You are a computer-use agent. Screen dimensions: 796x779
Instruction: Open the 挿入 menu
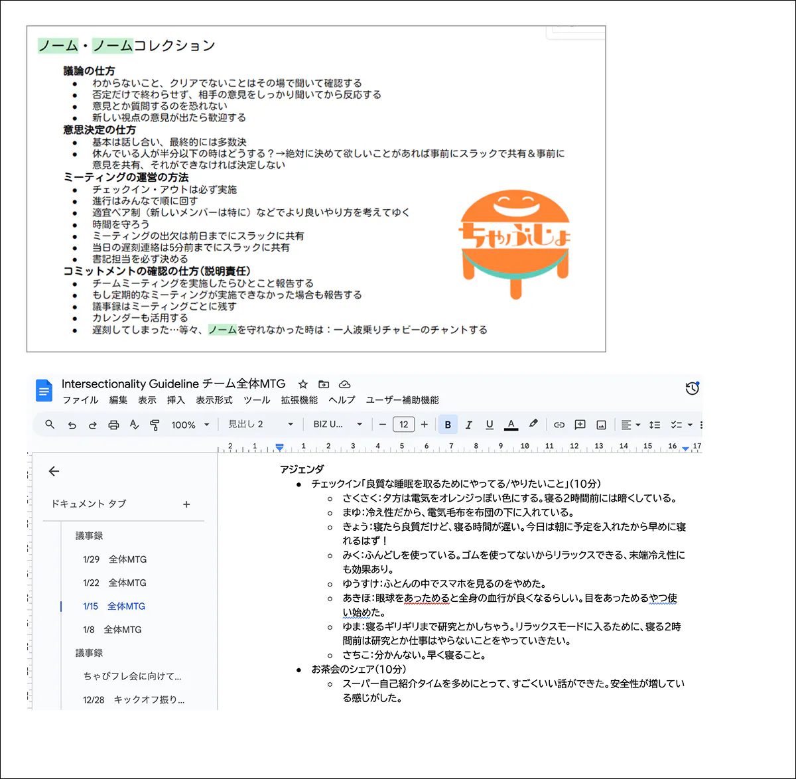click(176, 400)
